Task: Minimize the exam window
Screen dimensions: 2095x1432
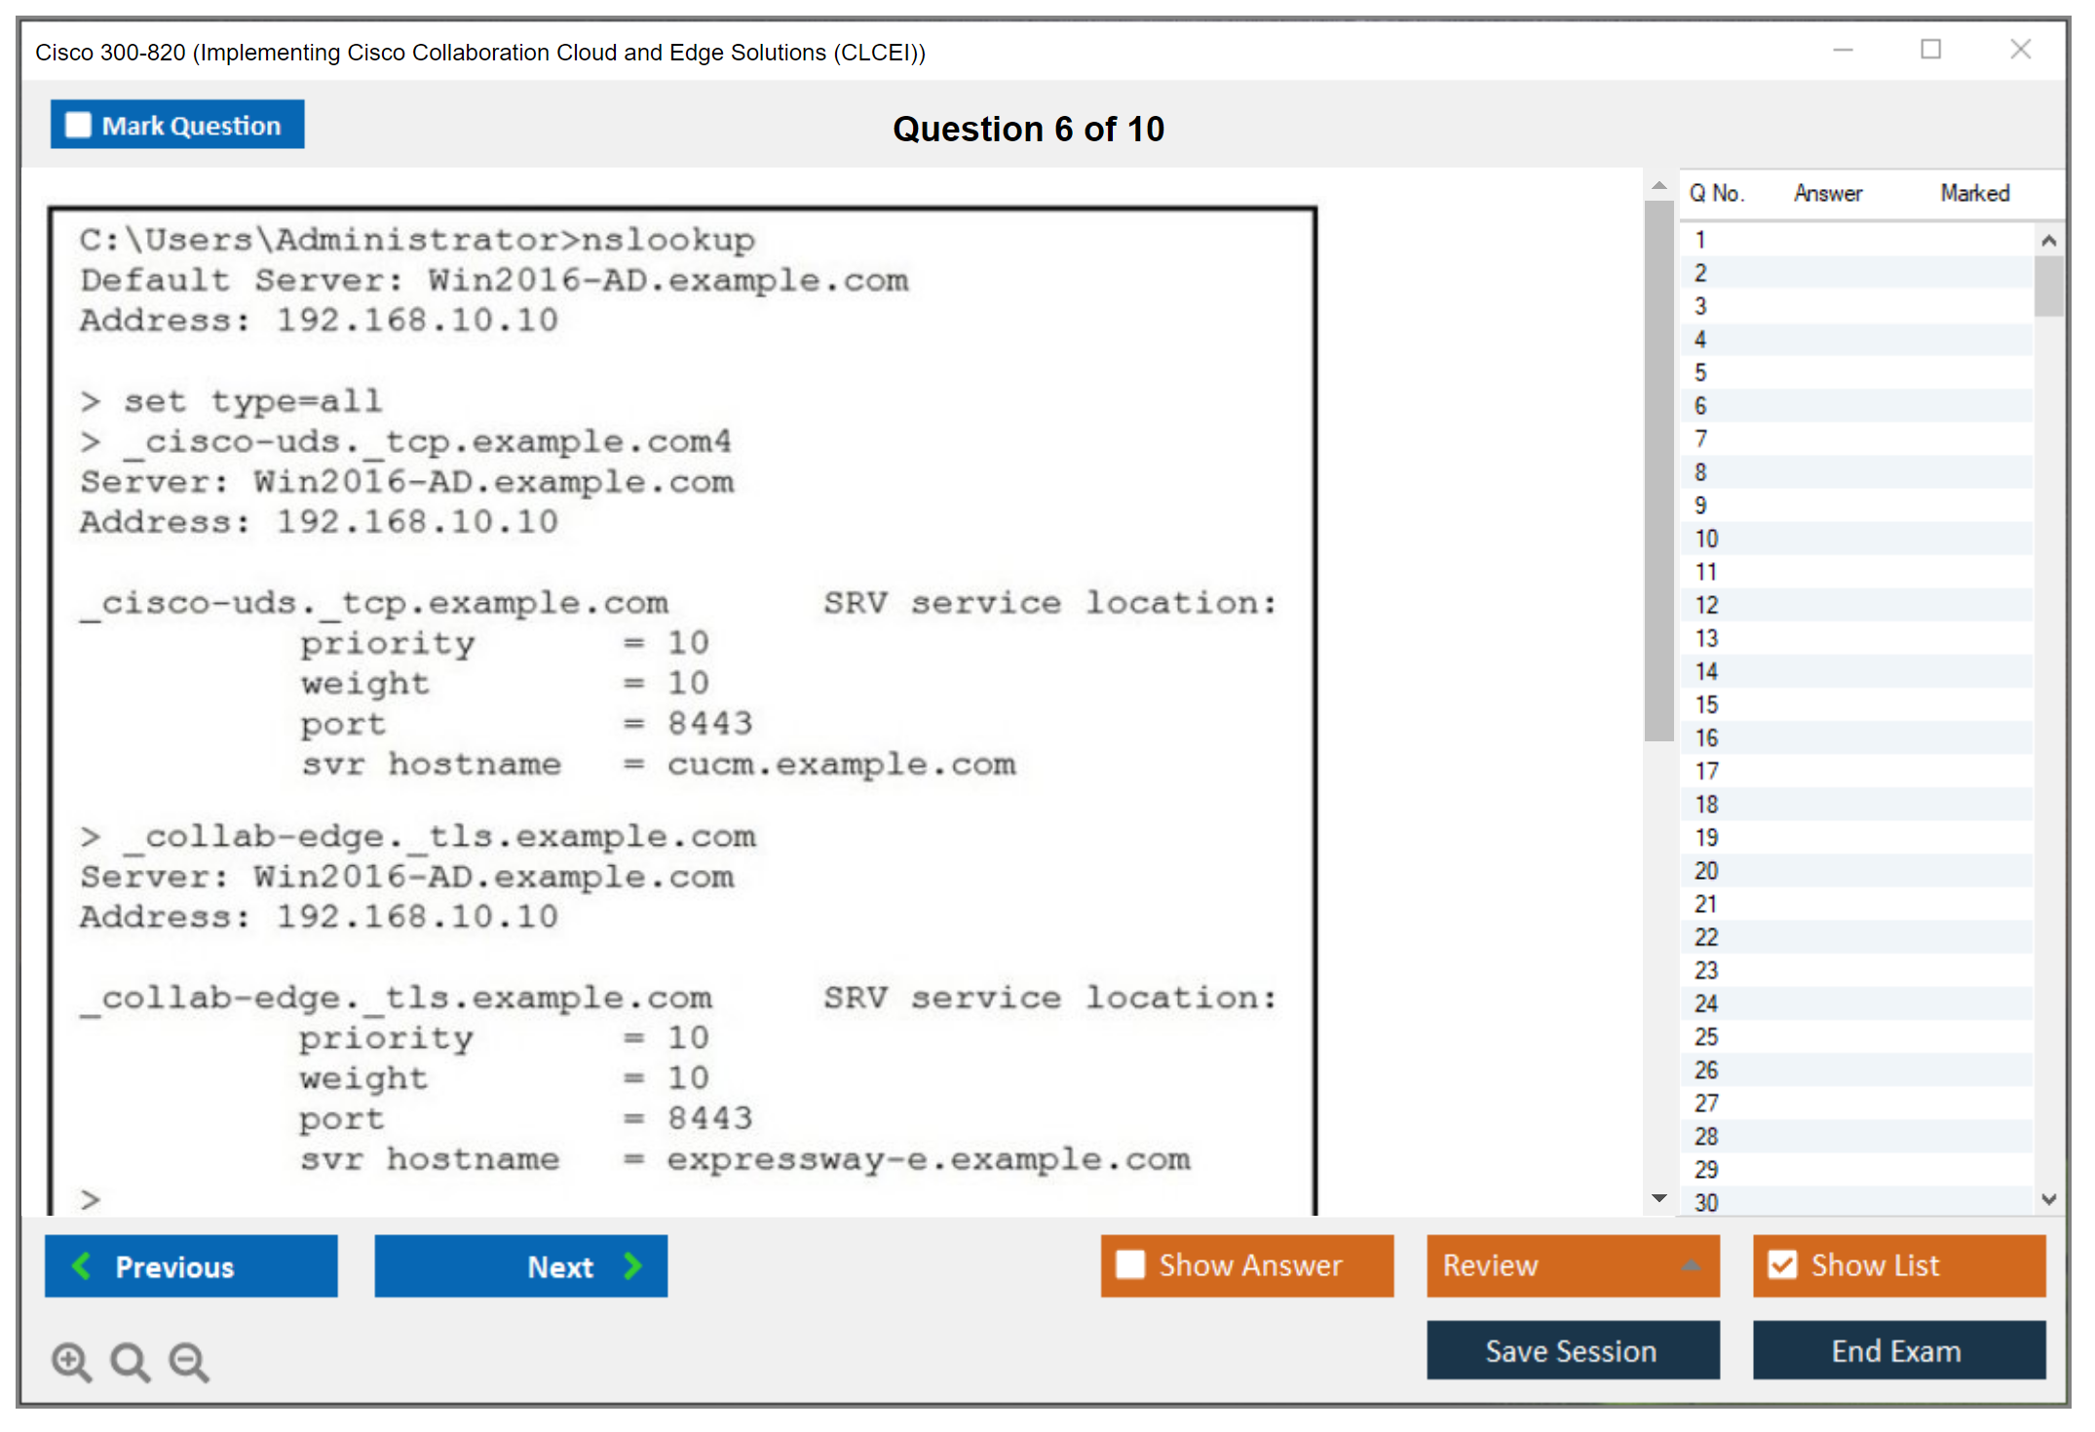Action: pyautogui.click(x=1843, y=50)
